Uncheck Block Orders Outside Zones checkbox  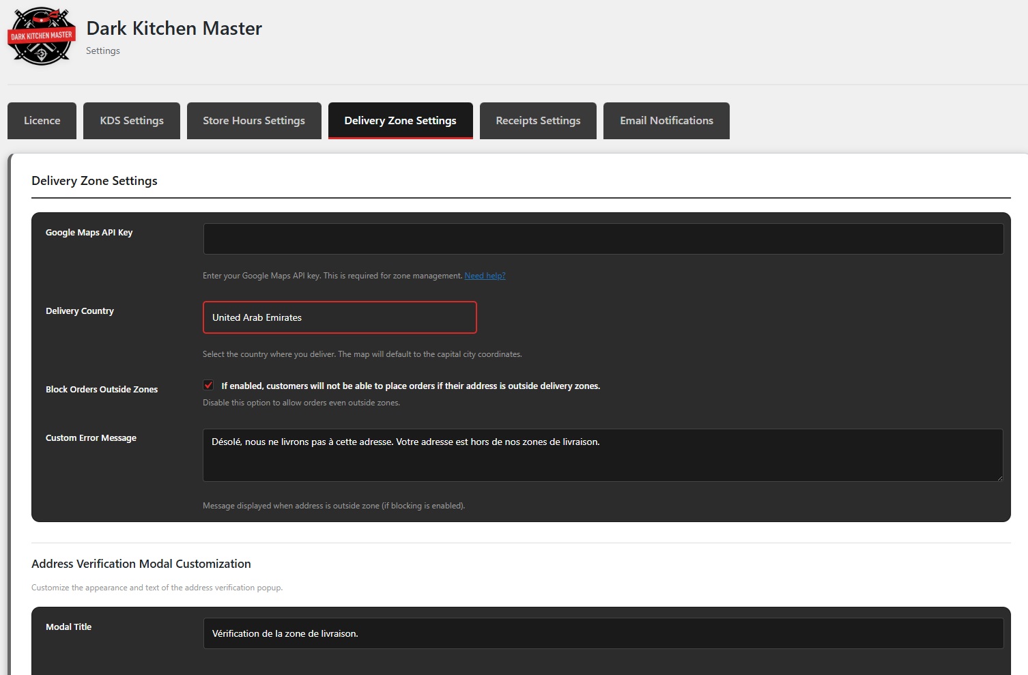point(208,385)
